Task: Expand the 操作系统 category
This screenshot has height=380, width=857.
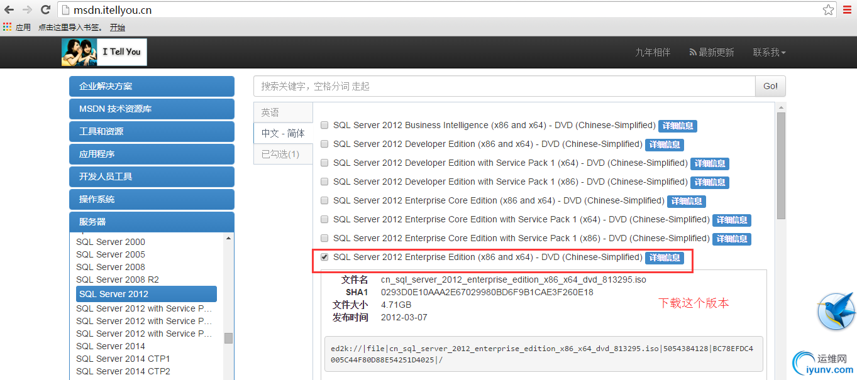Action: [152, 199]
